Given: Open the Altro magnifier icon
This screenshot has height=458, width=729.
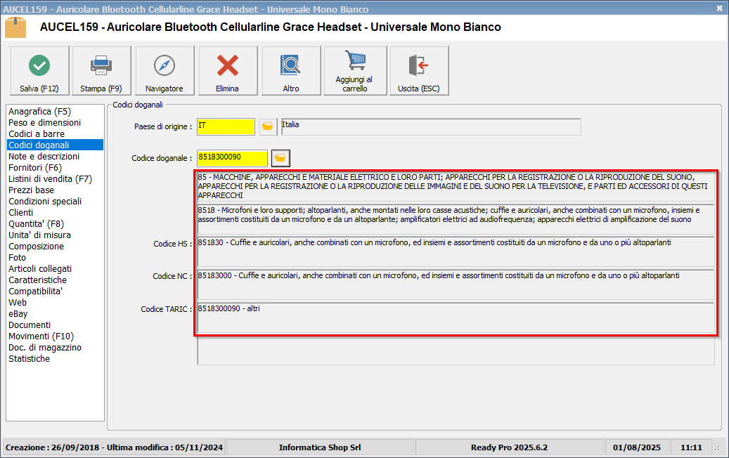Looking at the screenshot, I should pyautogui.click(x=291, y=66).
